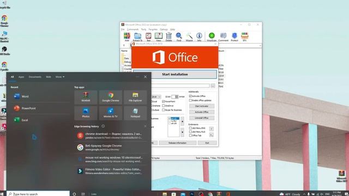
Task: Open the Tools menu in WinRAR
Action: 143,29
